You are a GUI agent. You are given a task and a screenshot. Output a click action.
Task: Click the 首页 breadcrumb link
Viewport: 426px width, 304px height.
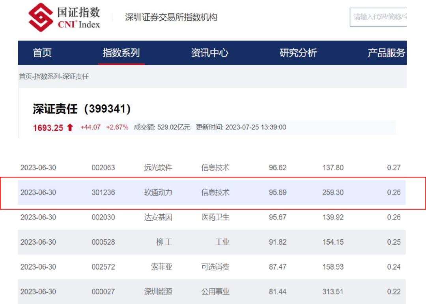pos(24,76)
